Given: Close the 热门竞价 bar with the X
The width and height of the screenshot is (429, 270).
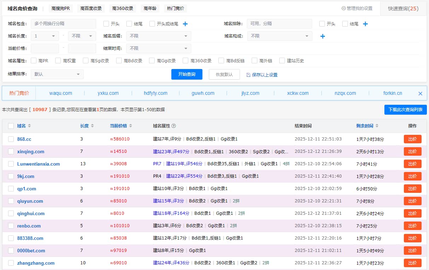Looking at the screenshot, I should coord(420,93).
